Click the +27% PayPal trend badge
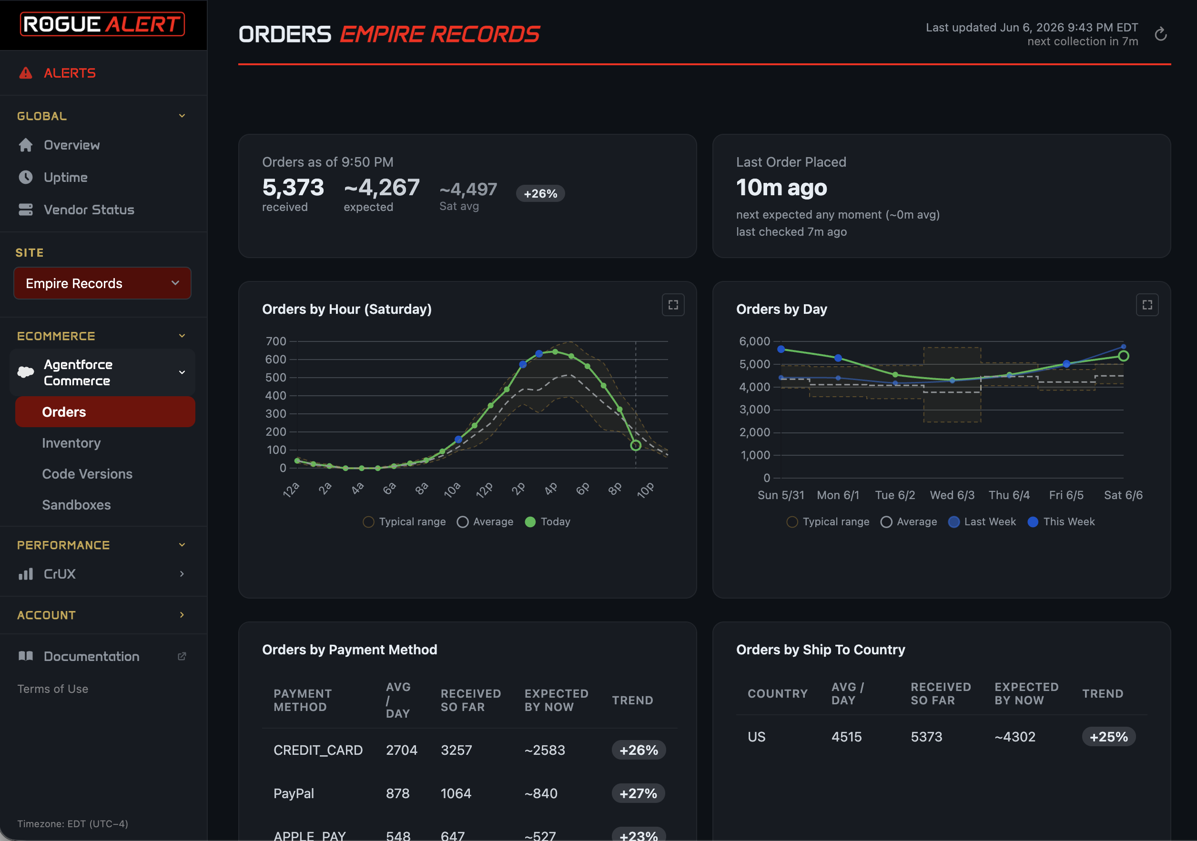 (638, 793)
